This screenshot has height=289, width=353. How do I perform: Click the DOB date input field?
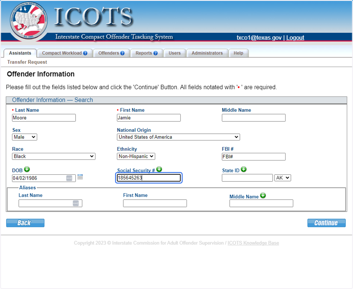tap(44, 178)
